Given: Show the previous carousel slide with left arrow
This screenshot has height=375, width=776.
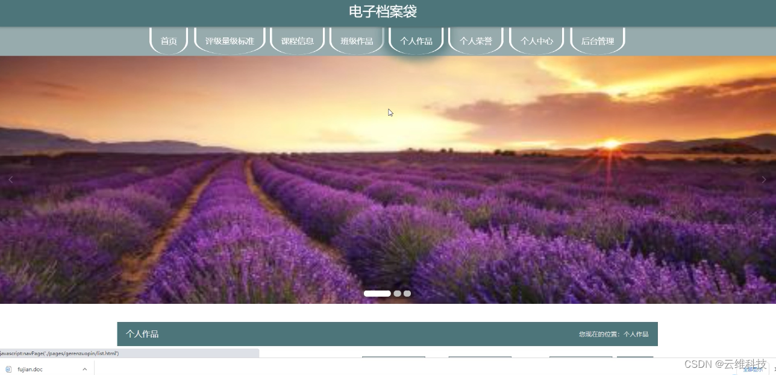Looking at the screenshot, I should click(10, 180).
